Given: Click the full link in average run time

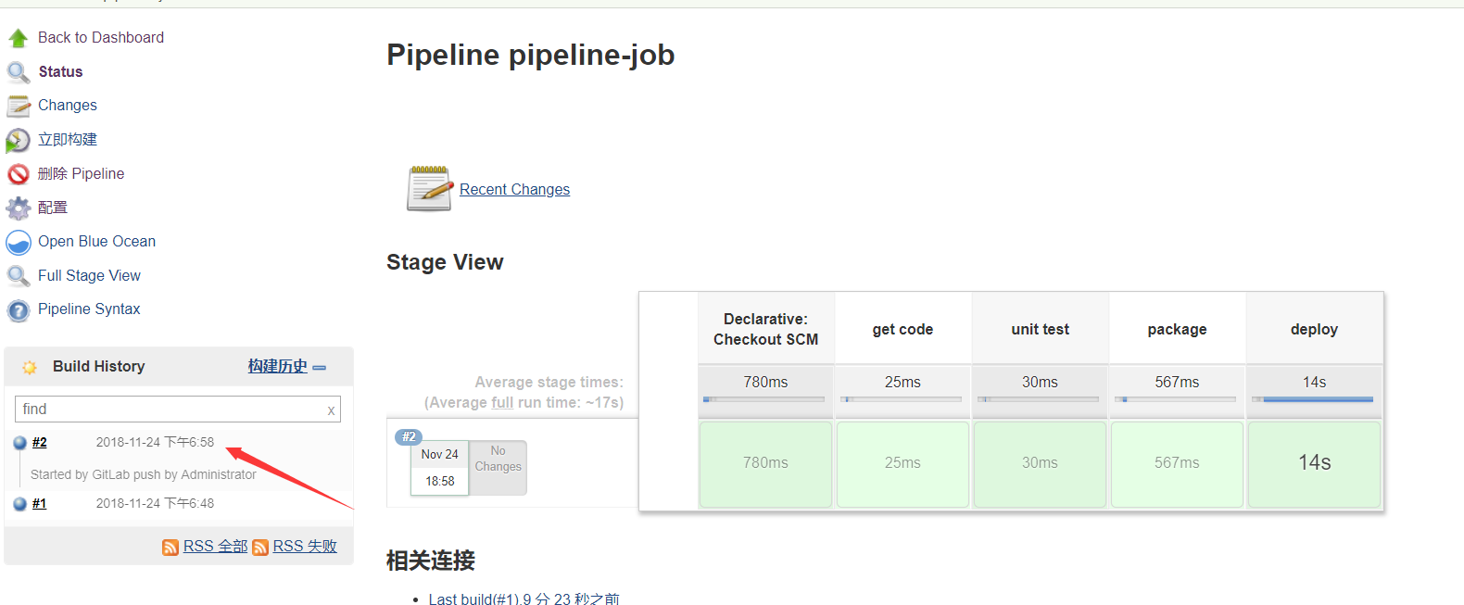Looking at the screenshot, I should click(502, 402).
